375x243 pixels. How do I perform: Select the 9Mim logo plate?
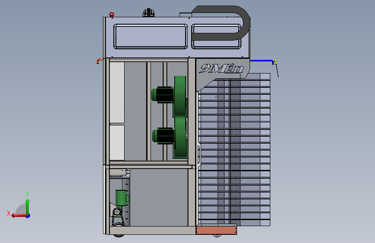point(223,75)
